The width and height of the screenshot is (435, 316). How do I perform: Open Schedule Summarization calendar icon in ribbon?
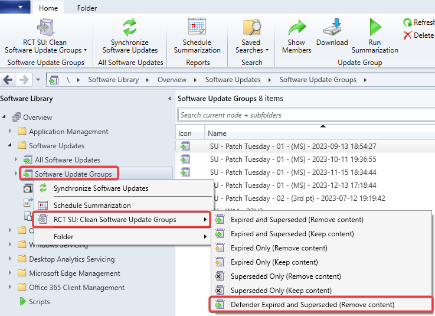click(x=197, y=27)
